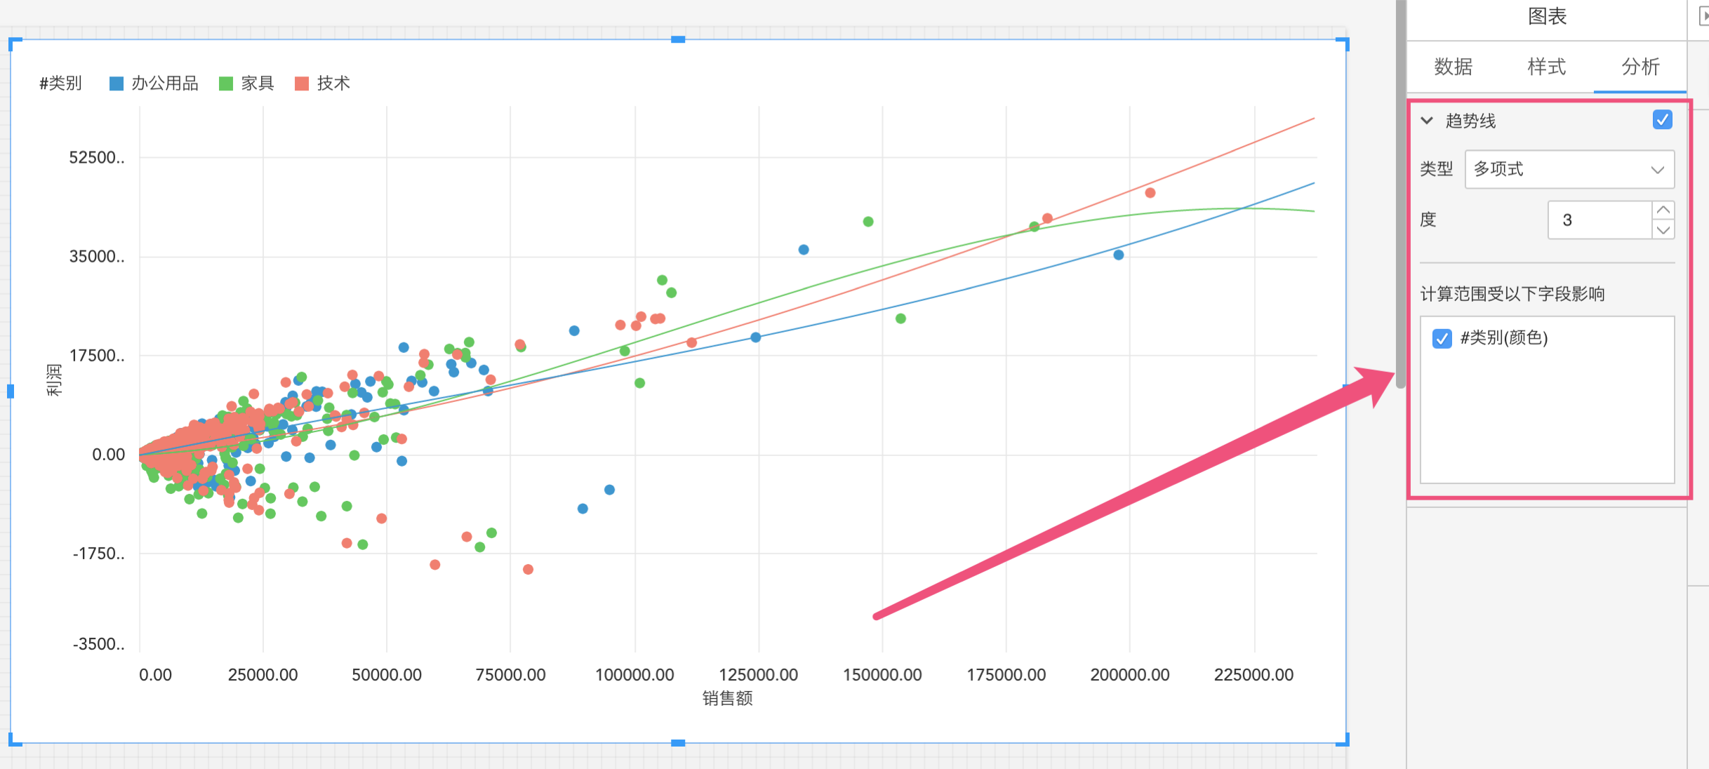
Task: Uncheck the 趋势线 enable checkbox
Action: (1662, 120)
